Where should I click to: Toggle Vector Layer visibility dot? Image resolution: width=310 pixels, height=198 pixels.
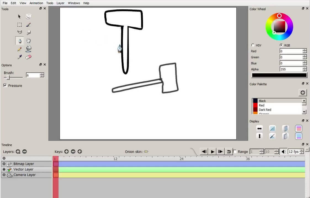(x=4, y=169)
